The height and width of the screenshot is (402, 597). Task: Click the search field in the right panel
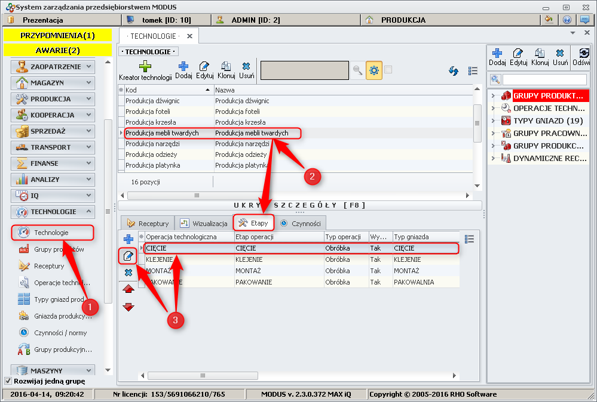pyautogui.click(x=544, y=79)
